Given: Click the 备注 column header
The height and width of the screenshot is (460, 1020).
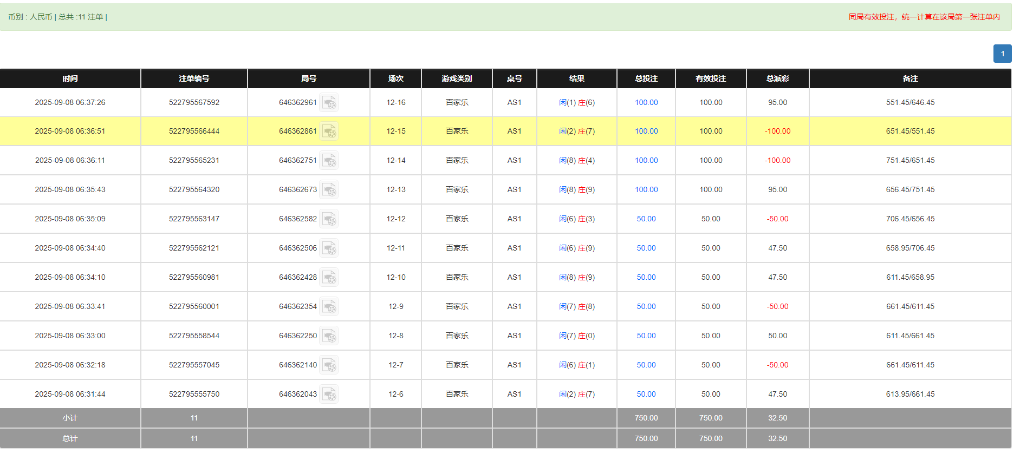Looking at the screenshot, I should click(x=910, y=78).
